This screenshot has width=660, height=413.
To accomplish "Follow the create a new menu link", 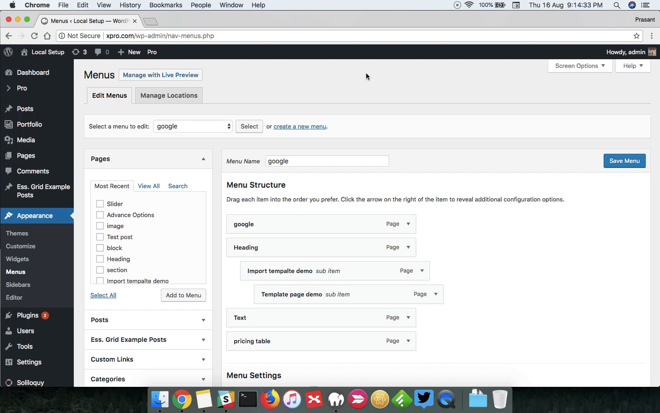I will click(300, 126).
